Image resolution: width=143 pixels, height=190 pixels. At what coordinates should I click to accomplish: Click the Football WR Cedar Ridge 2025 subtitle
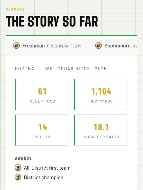coord(61,69)
